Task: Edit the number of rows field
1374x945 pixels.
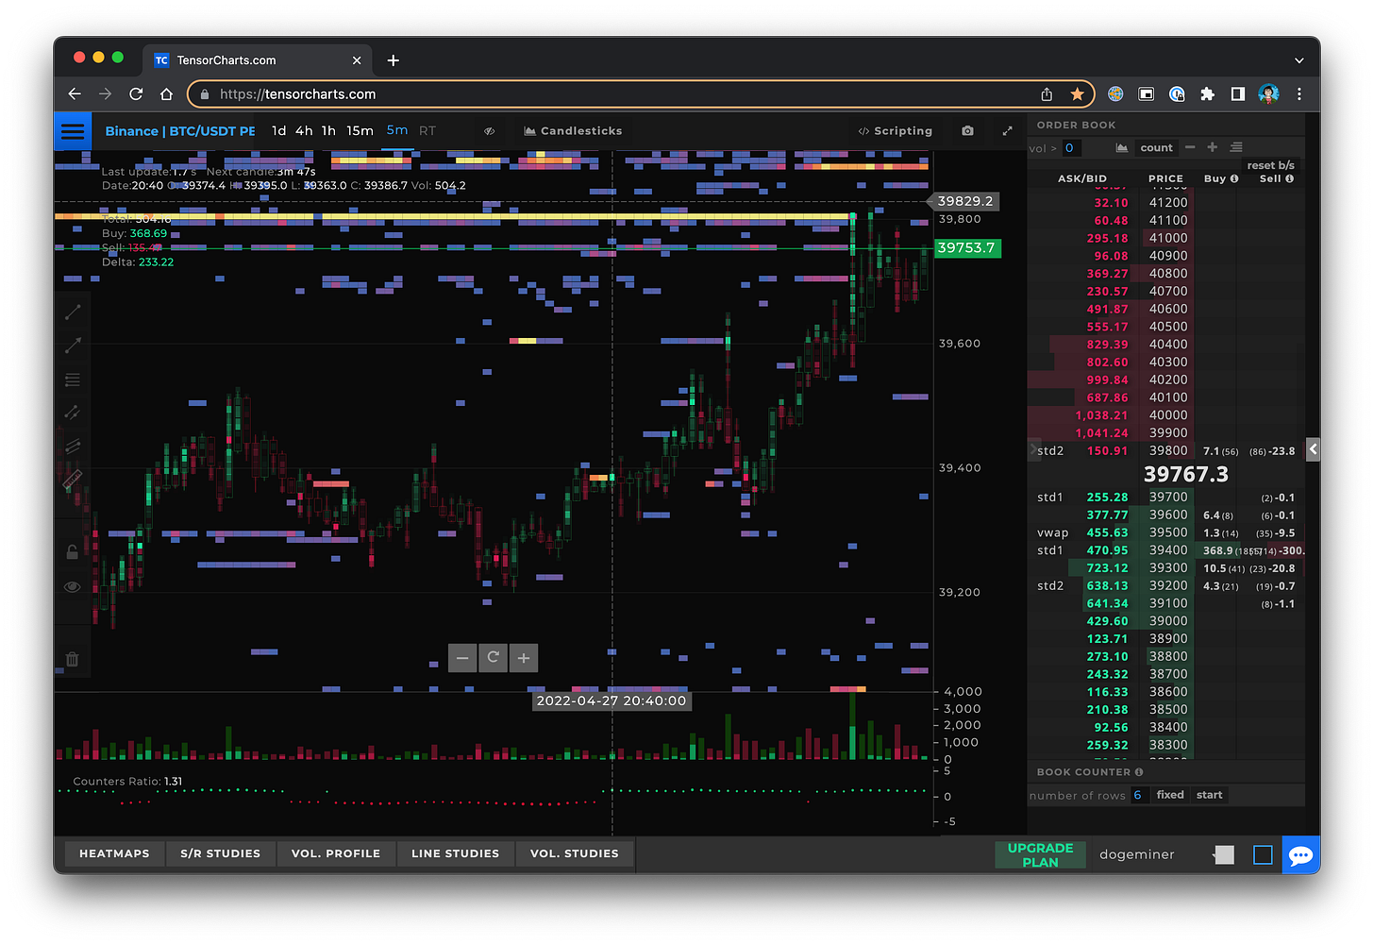Action: click(x=1138, y=795)
